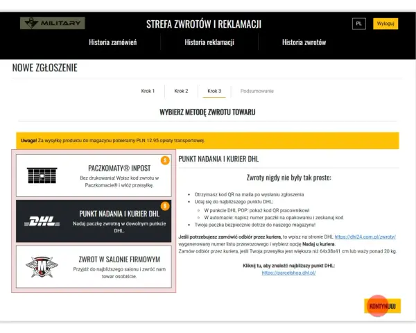Click the Kontynuuj button

click(x=383, y=306)
